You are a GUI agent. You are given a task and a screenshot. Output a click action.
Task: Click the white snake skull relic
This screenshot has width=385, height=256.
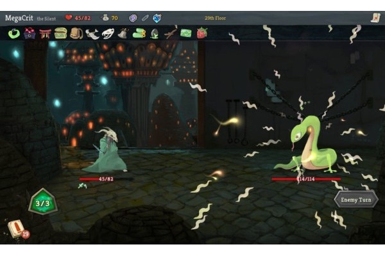pyautogui.click(x=108, y=33)
